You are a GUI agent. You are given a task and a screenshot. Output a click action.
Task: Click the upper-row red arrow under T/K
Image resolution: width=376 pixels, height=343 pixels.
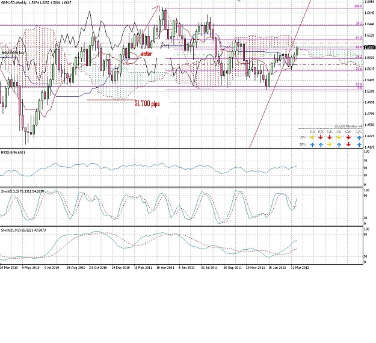coord(330,137)
